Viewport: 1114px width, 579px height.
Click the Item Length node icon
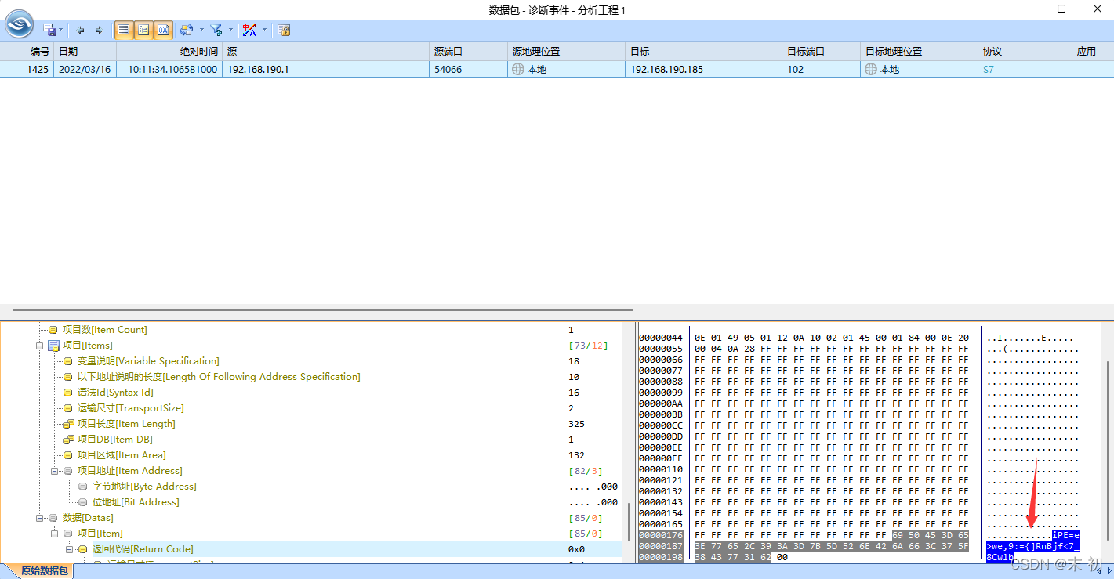pos(68,424)
